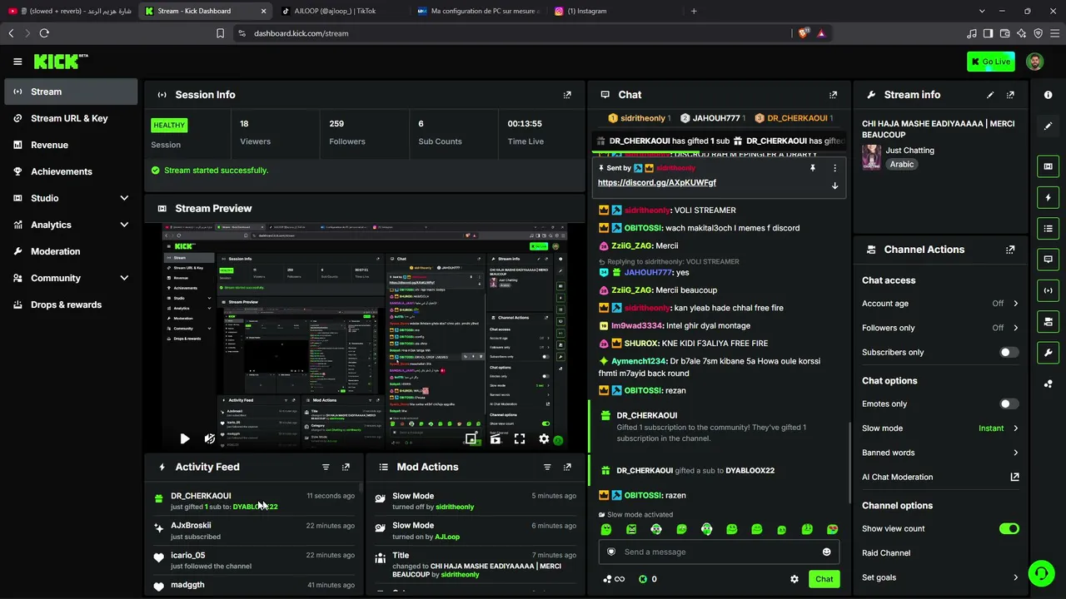Viewport: 1066px width, 599px height.
Task: Click DYABLOOX22 username in Activity Feed
Action: [255, 507]
